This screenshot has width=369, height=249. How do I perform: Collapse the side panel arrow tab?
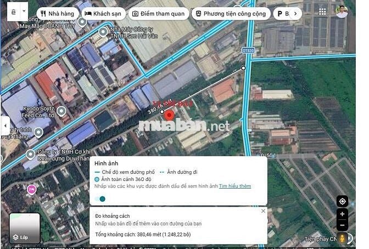coord(5,126)
